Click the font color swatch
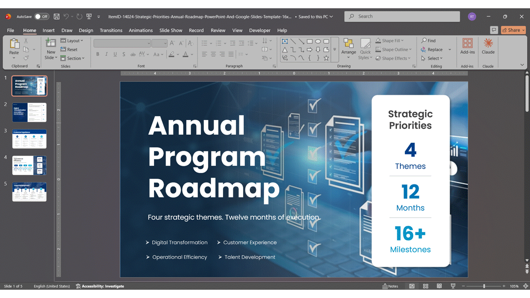Viewport: 530px width, 298px height. (185, 54)
